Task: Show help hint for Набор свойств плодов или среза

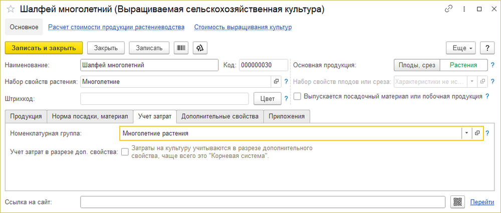Action: click(x=492, y=82)
